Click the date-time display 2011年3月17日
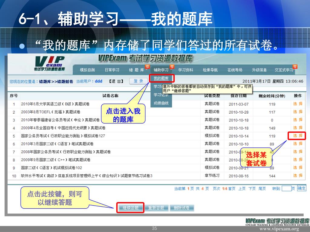The image size is (310, 232). tap(273, 81)
